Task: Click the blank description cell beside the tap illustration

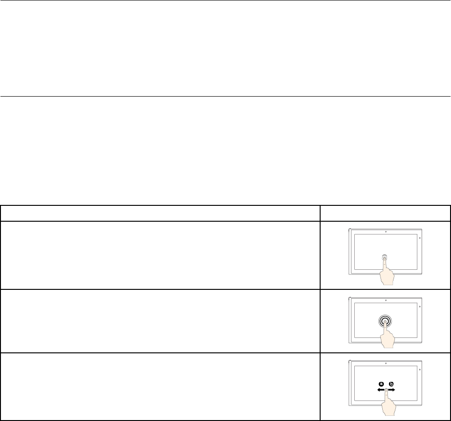Action: [x=160, y=255]
